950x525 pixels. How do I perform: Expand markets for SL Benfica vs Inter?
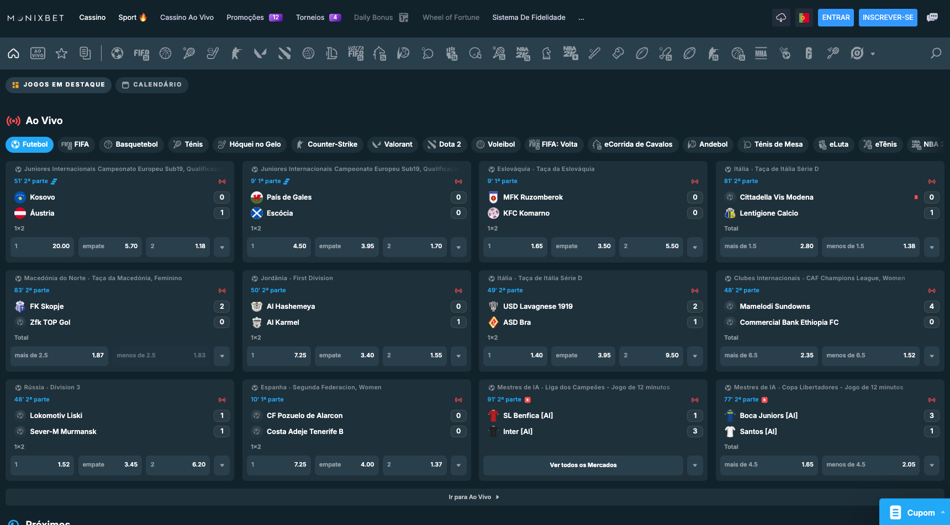click(695, 465)
